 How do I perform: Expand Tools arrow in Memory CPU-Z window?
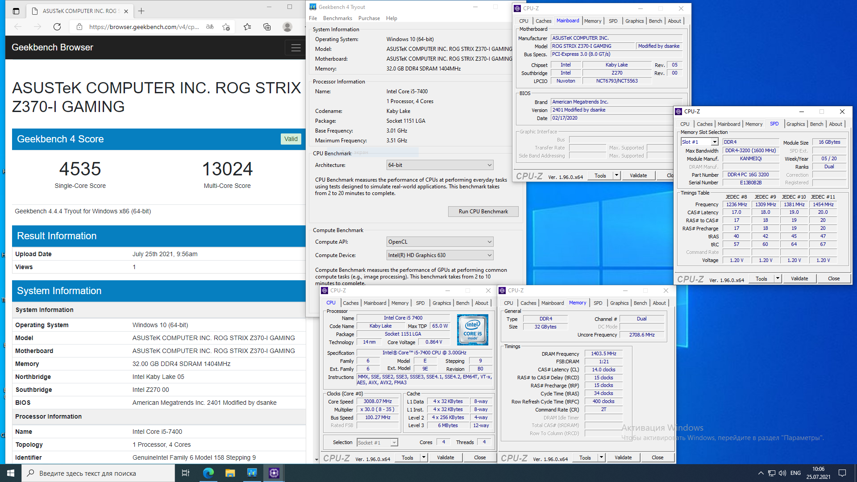[x=601, y=457]
